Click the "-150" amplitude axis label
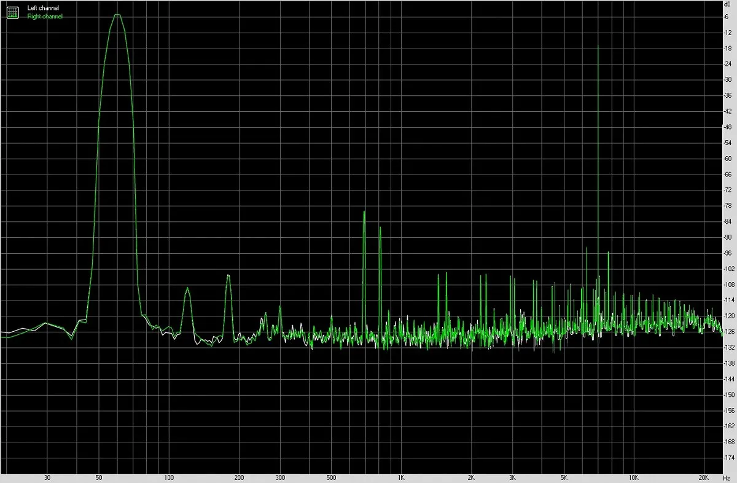The image size is (737, 483). click(x=729, y=395)
